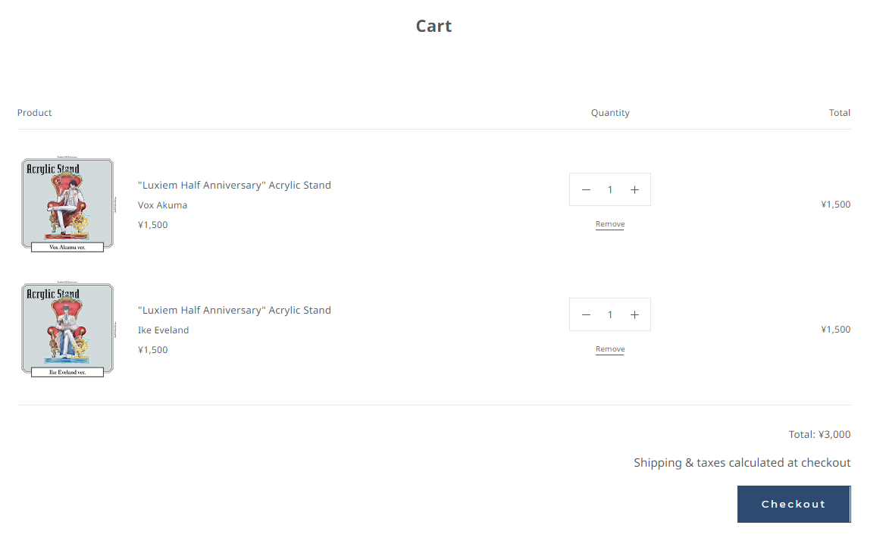
Task: Decrease quantity of the Vox Akuma stand
Action: pos(586,190)
